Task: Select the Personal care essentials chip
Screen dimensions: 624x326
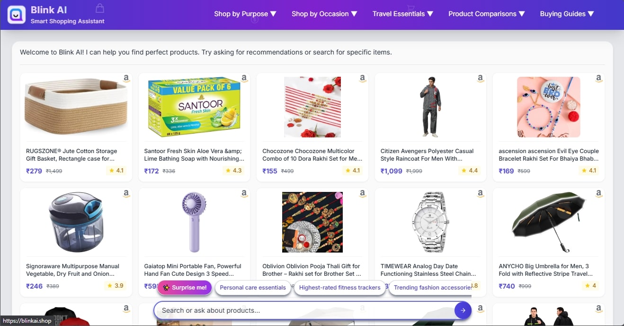Action: pos(253,288)
